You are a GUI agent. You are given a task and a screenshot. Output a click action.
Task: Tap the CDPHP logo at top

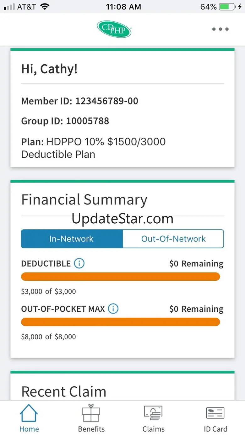tap(114, 29)
